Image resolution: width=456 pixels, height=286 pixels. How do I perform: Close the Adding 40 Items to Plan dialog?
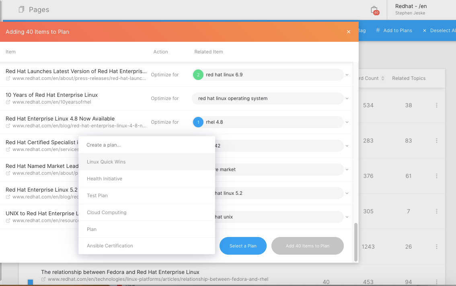coord(349,32)
